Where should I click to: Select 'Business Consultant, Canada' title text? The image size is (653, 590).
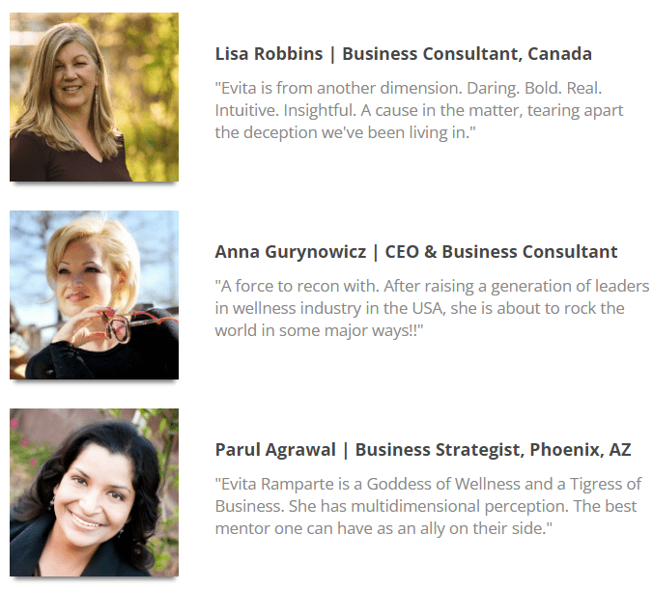[x=467, y=54]
